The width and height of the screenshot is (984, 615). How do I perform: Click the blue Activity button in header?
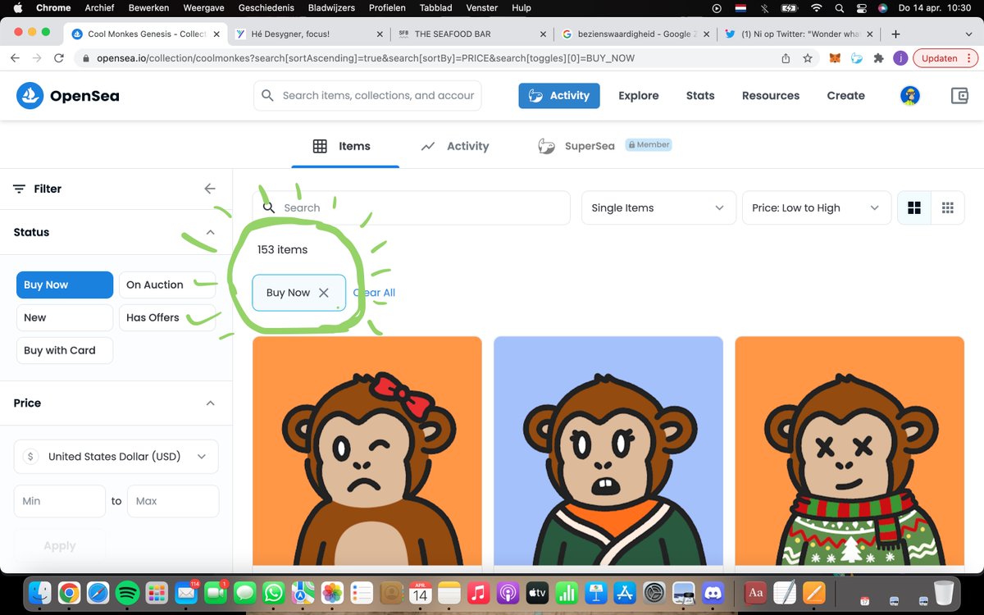click(559, 95)
